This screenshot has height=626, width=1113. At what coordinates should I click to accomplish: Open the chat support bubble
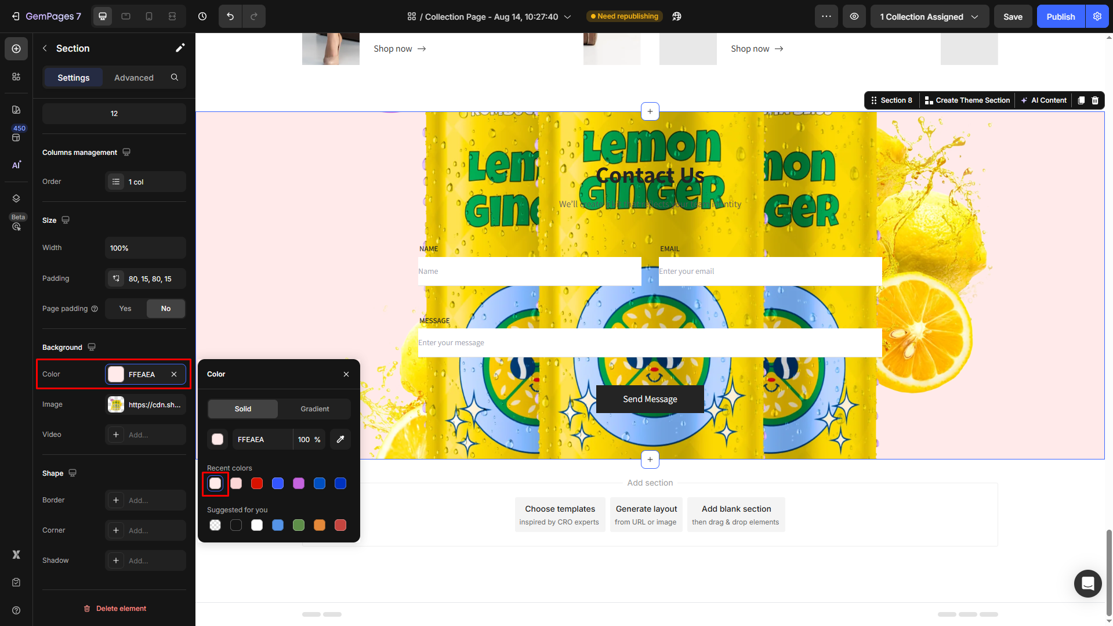pyautogui.click(x=1087, y=583)
